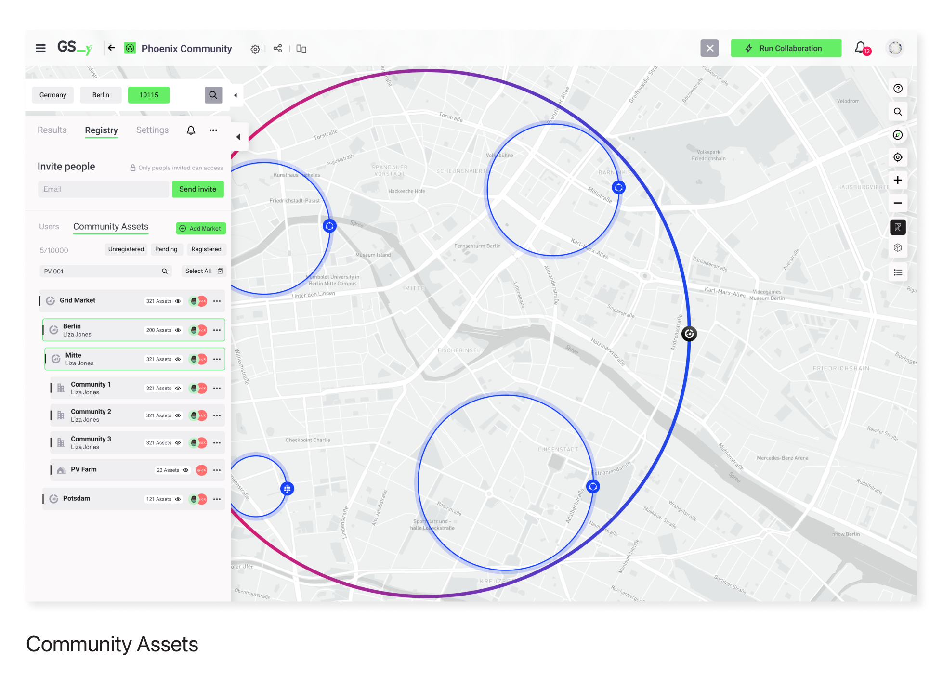The height and width of the screenshot is (674, 943).
Task: Open Community 3 options menu
Action: (x=217, y=443)
